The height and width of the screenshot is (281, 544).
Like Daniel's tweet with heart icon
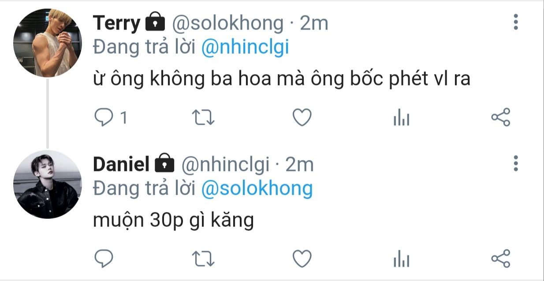[x=302, y=259]
